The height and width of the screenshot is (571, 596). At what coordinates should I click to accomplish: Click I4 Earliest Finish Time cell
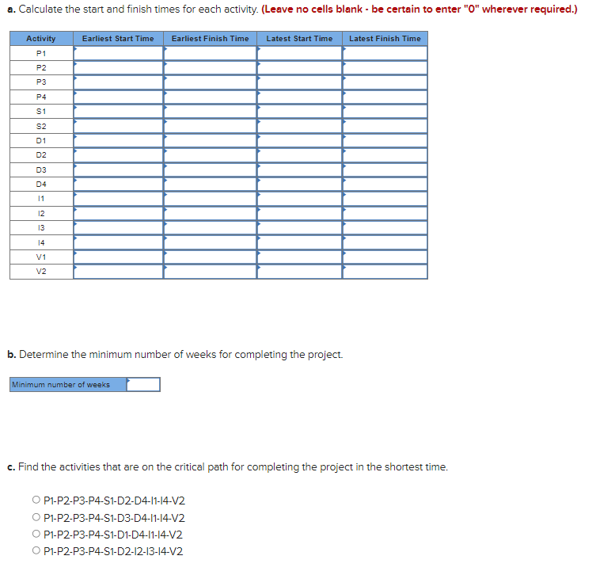(x=211, y=242)
